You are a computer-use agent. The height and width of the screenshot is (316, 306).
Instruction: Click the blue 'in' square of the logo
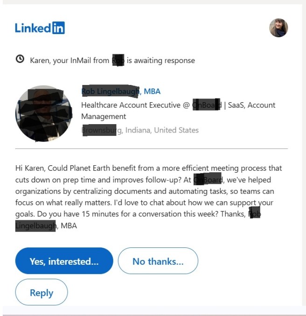tap(58, 28)
